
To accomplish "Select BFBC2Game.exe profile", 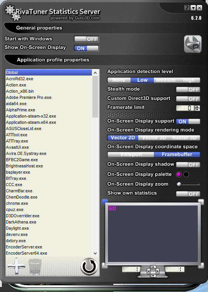I will [49, 160].
